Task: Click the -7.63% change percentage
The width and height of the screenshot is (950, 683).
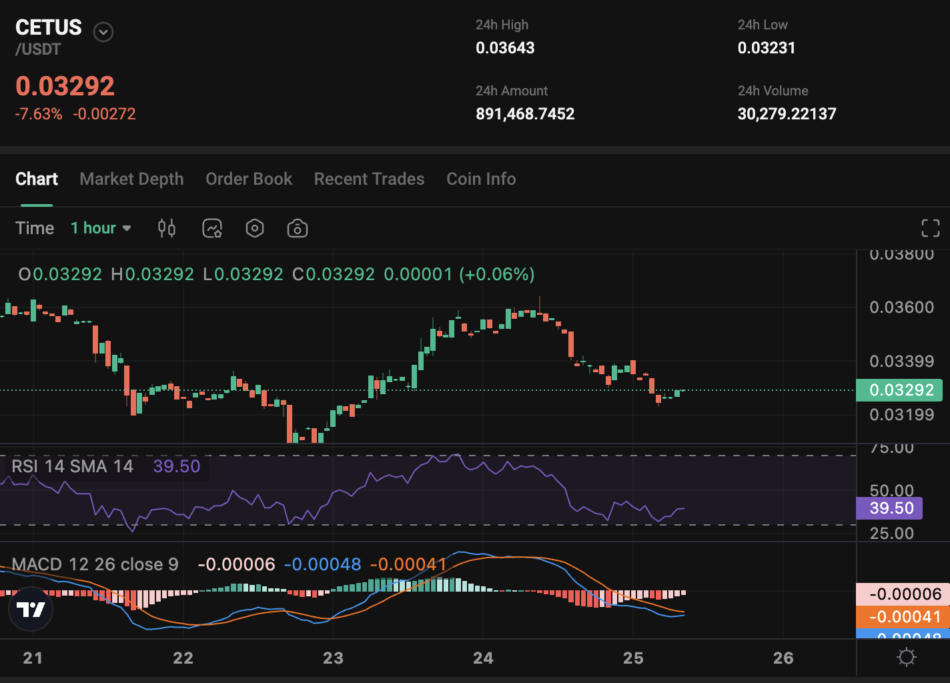Action: [39, 114]
